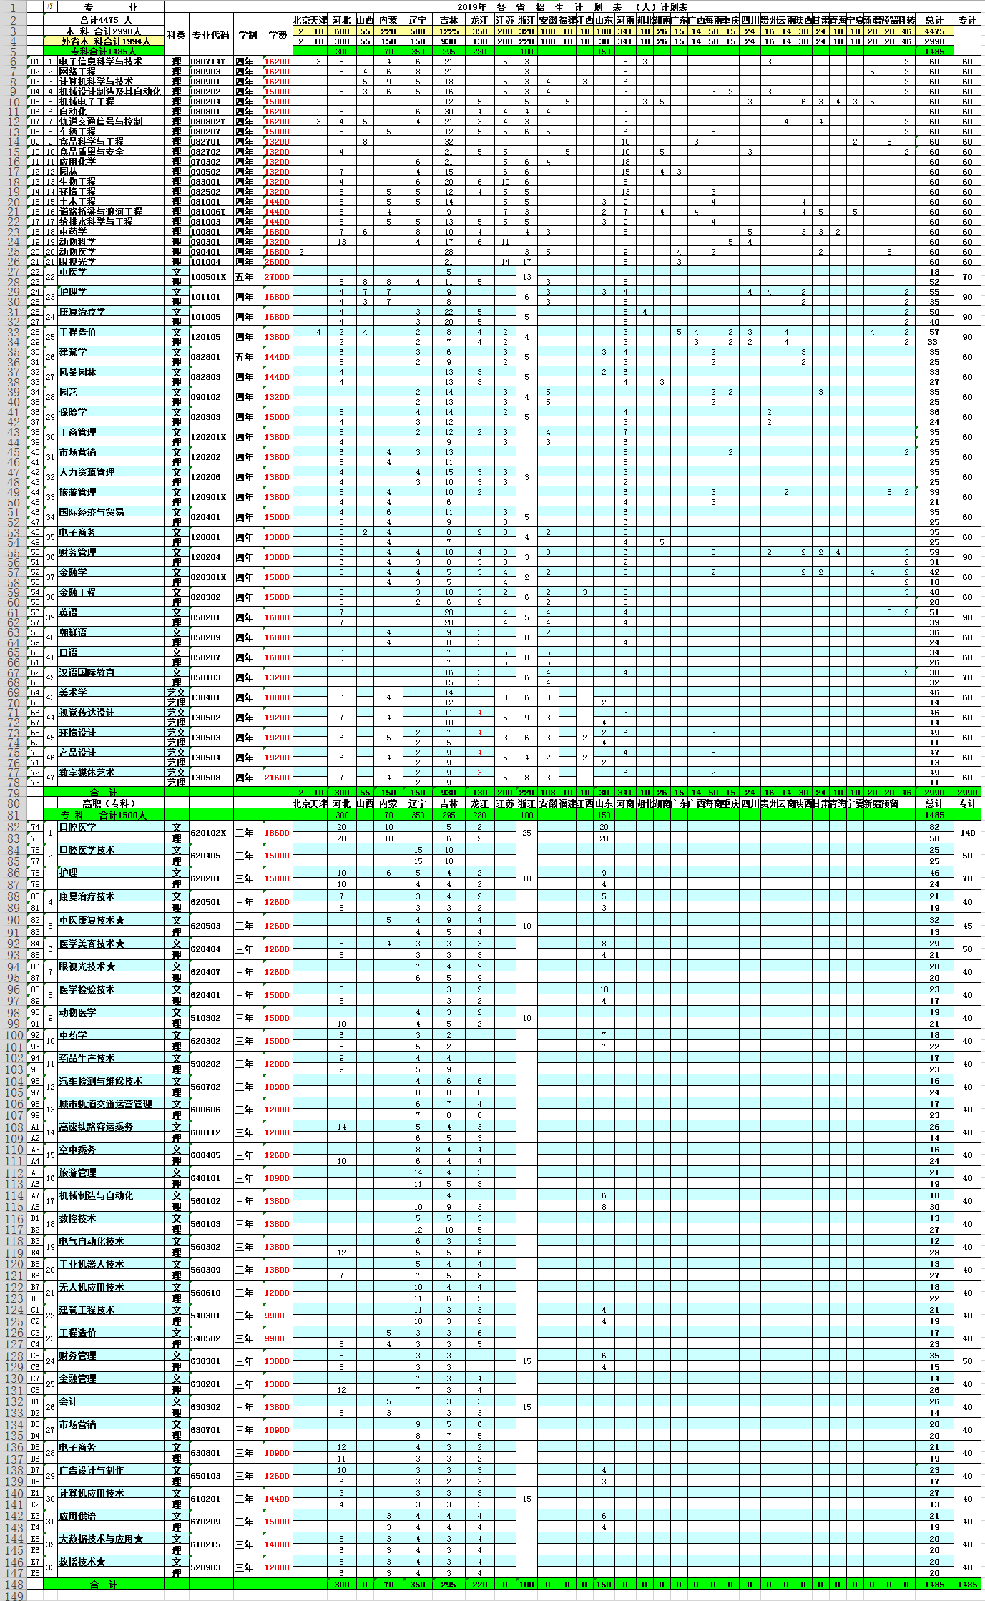Click the 大数据技术与应用★ cell
This screenshot has width=985, height=1601.
click(x=111, y=1539)
